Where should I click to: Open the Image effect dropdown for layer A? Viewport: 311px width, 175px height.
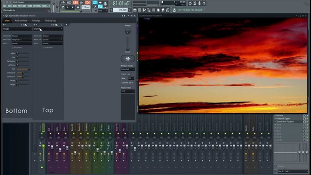(17, 29)
